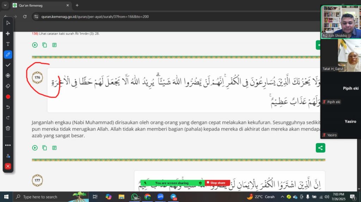361x202 pixels.
Task: Pick the checkmark Stamp tool
Action: [8, 65]
